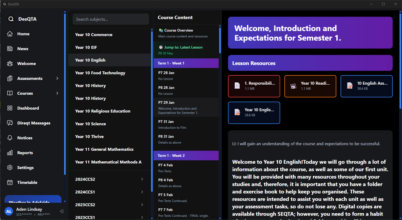Viewport: 402px width, 220px height.
Task: Click the Course Overview books icon
Action: [x=161, y=30]
